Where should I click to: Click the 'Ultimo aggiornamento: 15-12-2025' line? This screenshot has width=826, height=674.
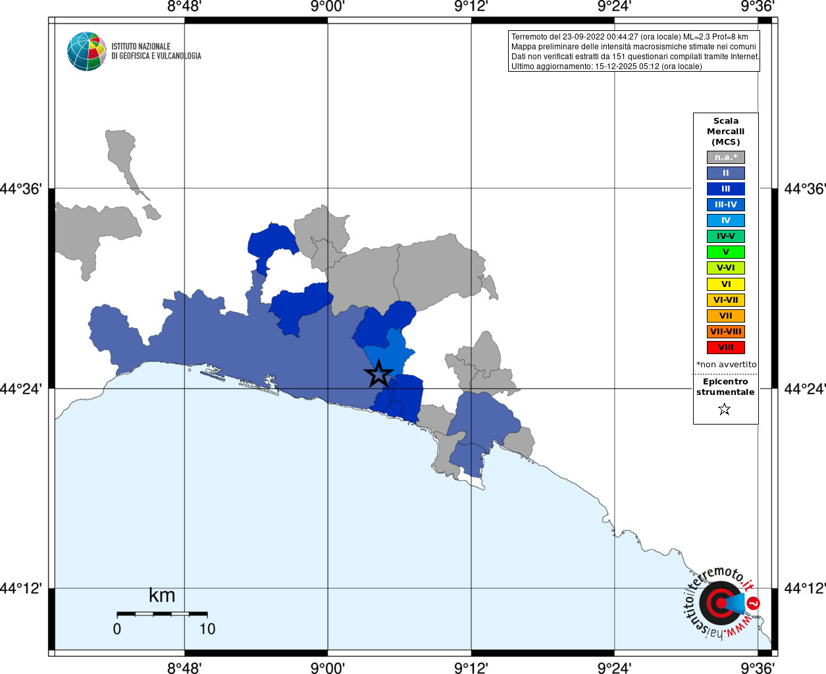pos(607,66)
